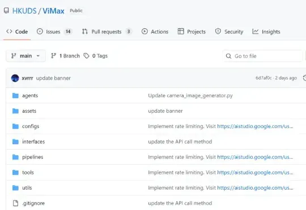The image size is (306, 210).
Task: Click the tag icon next to Tags
Action: pyautogui.click(x=87, y=56)
